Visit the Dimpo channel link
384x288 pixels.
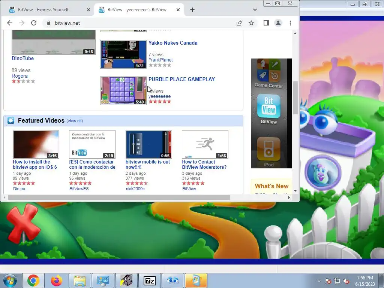(19, 189)
